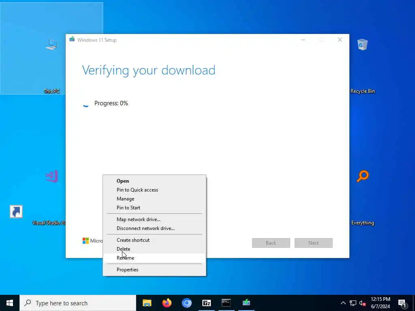This screenshot has height=311, width=415.
Task: Minimize the Windows 11 Setup window
Action: point(303,40)
